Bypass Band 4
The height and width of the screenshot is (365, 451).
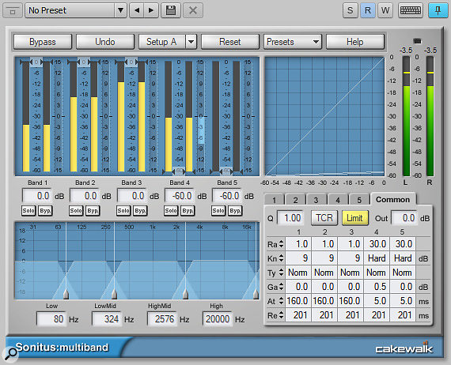coord(188,211)
